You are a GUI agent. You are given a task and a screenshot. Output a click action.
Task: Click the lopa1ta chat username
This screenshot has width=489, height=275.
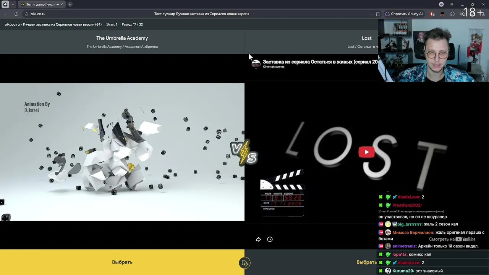tap(399, 254)
